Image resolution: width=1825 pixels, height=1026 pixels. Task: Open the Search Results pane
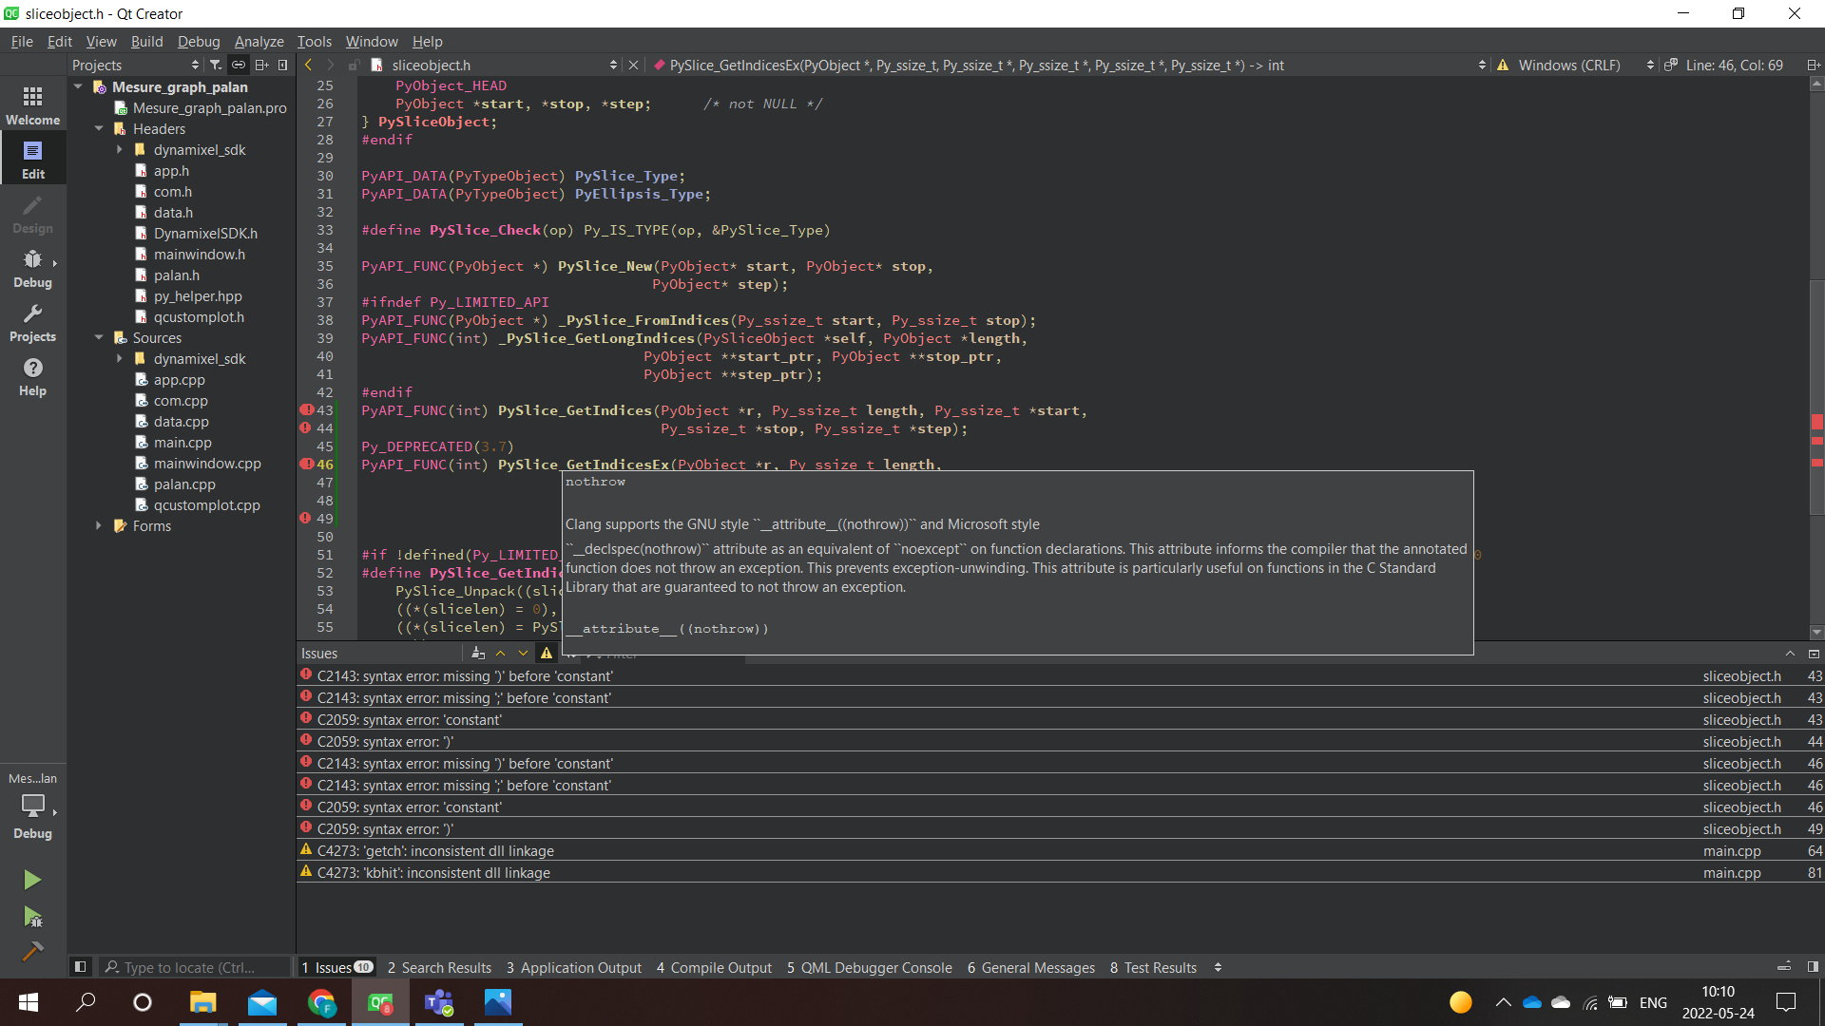click(x=439, y=967)
